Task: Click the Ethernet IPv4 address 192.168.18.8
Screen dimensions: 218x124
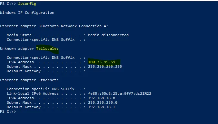Action: [102, 98]
